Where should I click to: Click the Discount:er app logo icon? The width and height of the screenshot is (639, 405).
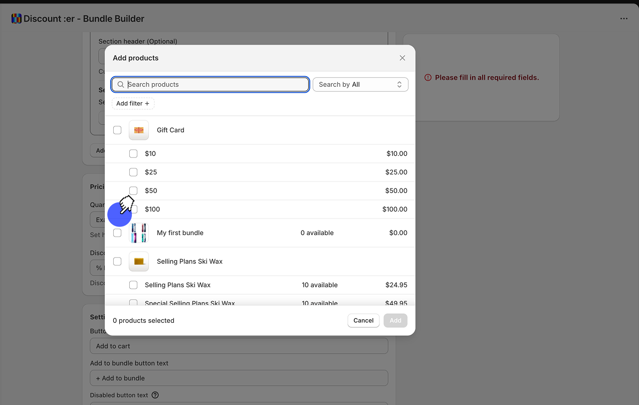click(17, 19)
